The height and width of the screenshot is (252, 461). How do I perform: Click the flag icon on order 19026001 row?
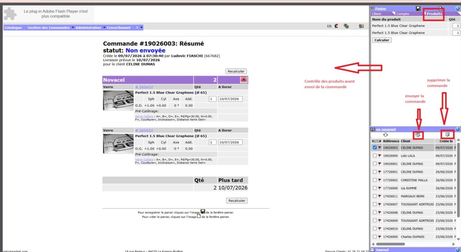point(380,164)
